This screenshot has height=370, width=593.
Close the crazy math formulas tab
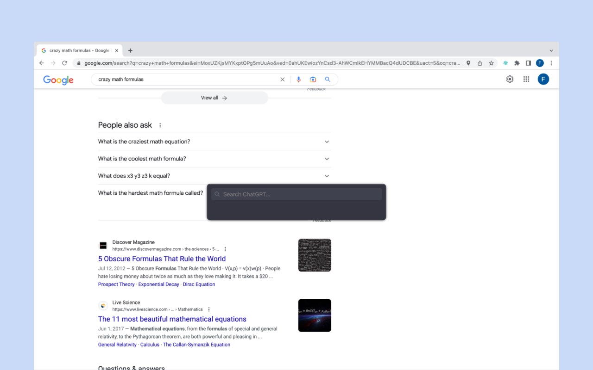(117, 50)
